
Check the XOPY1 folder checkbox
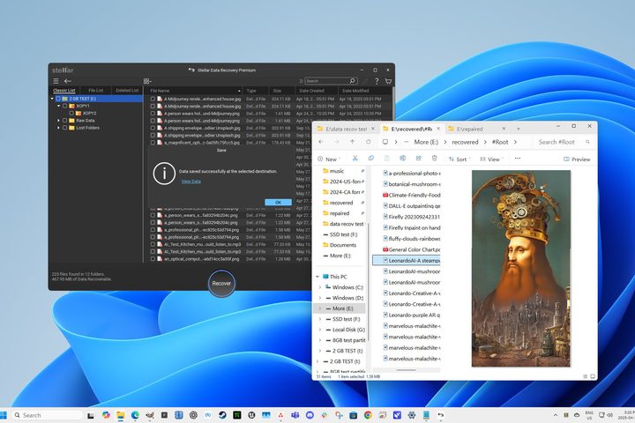coord(64,106)
